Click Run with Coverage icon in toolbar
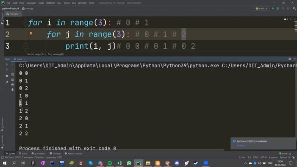Viewport: 297px width, 167px height. 283,8
